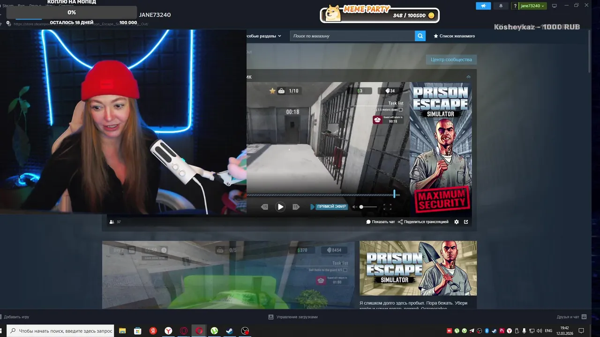Viewport: 600px width, 337px height.
Task: Jump to live with ПРЯМОЙ ЭФИР button
Action: tap(329, 206)
